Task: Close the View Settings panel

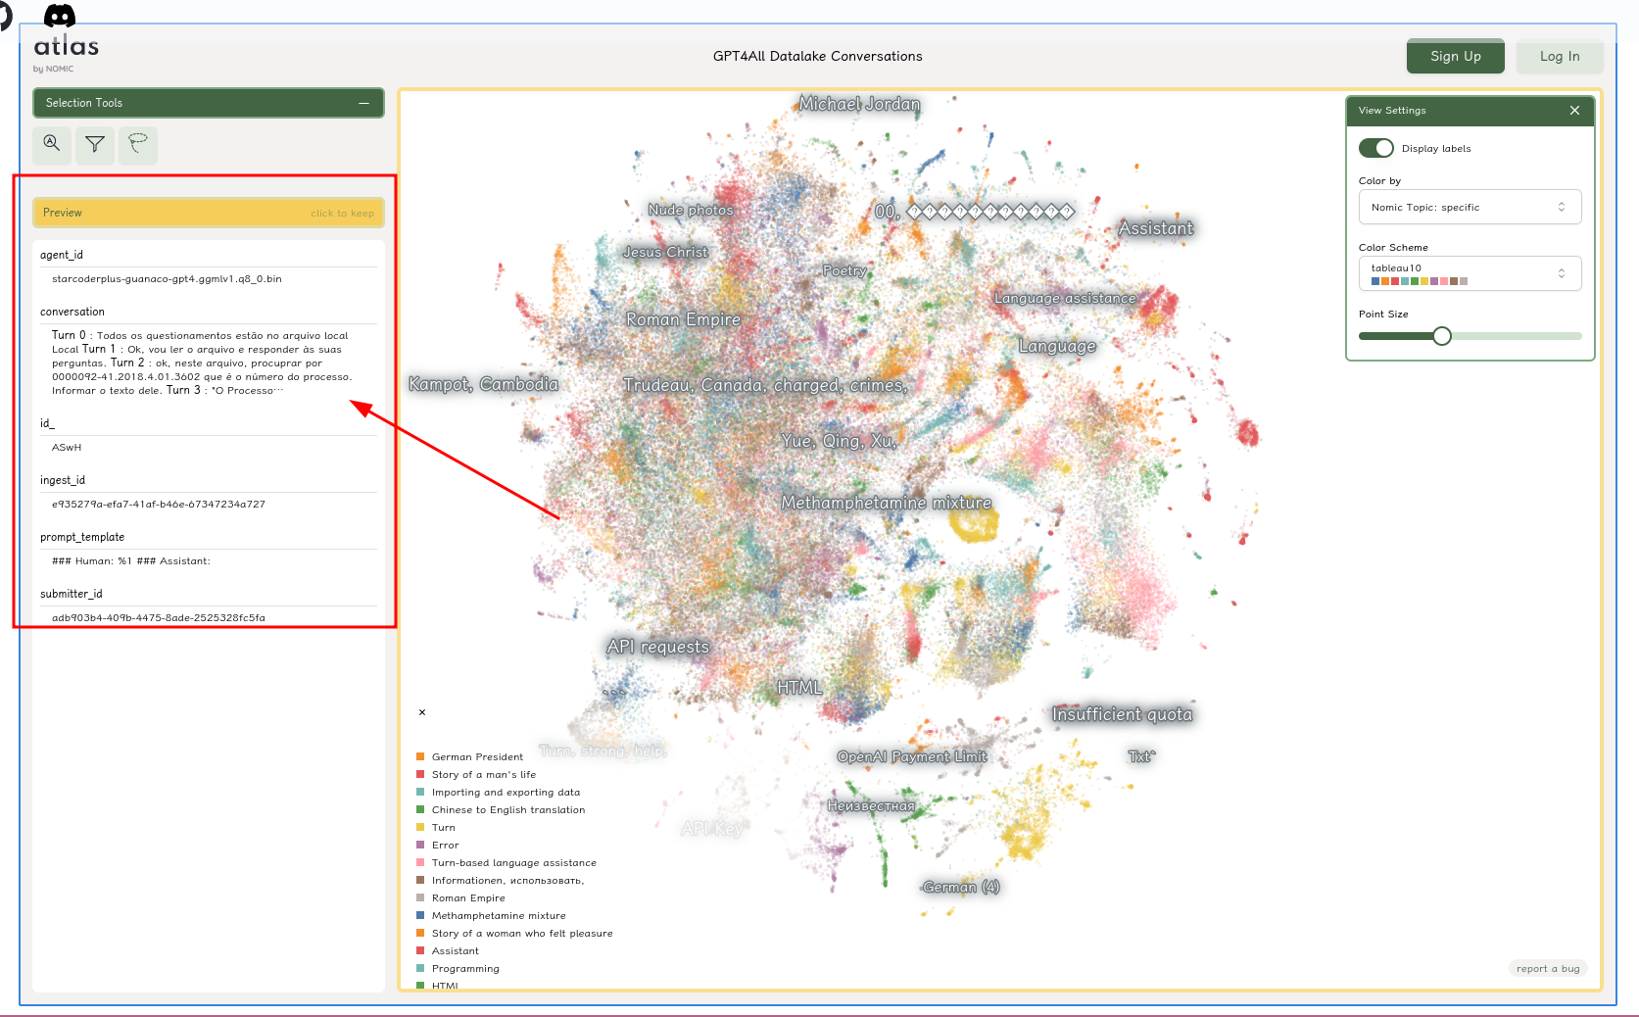Action: [1574, 111]
